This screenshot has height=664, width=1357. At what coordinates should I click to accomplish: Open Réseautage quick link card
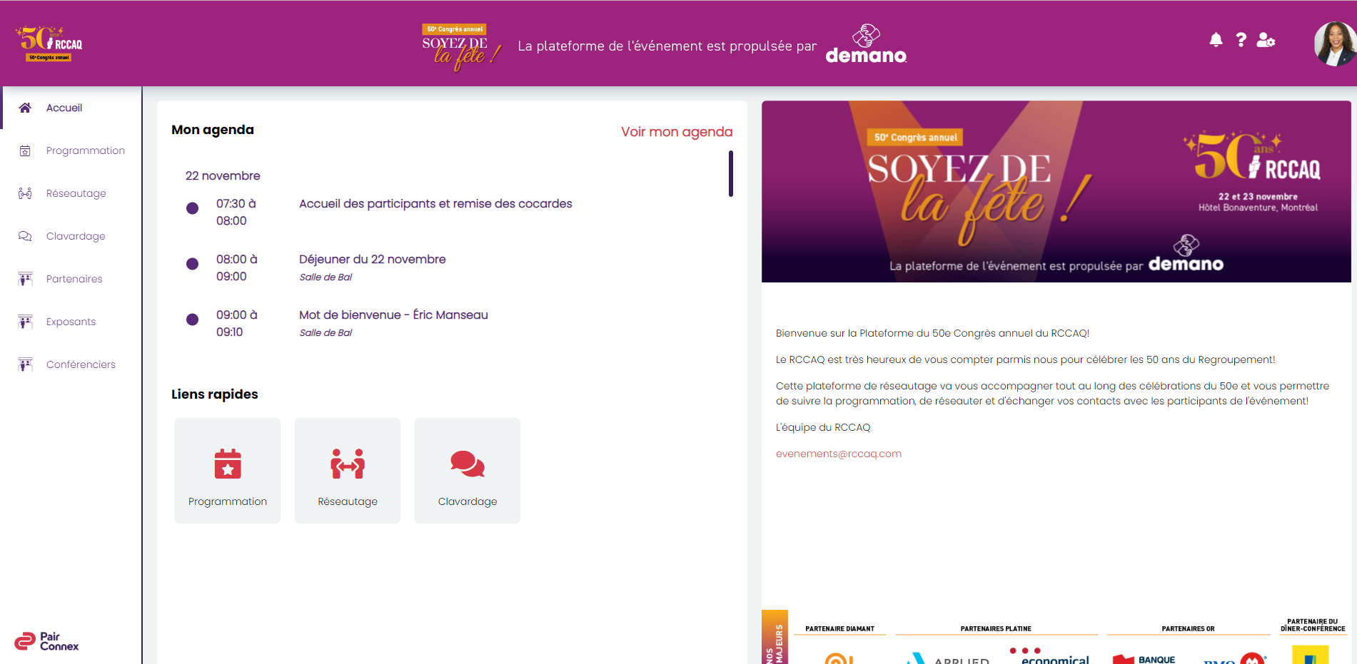pos(348,471)
